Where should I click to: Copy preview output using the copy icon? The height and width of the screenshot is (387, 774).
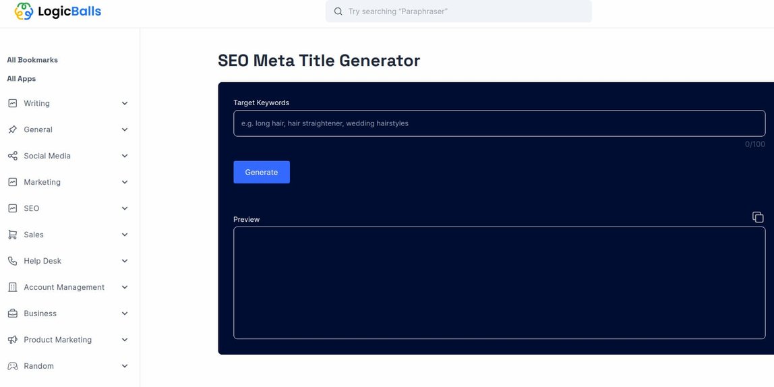(x=758, y=217)
